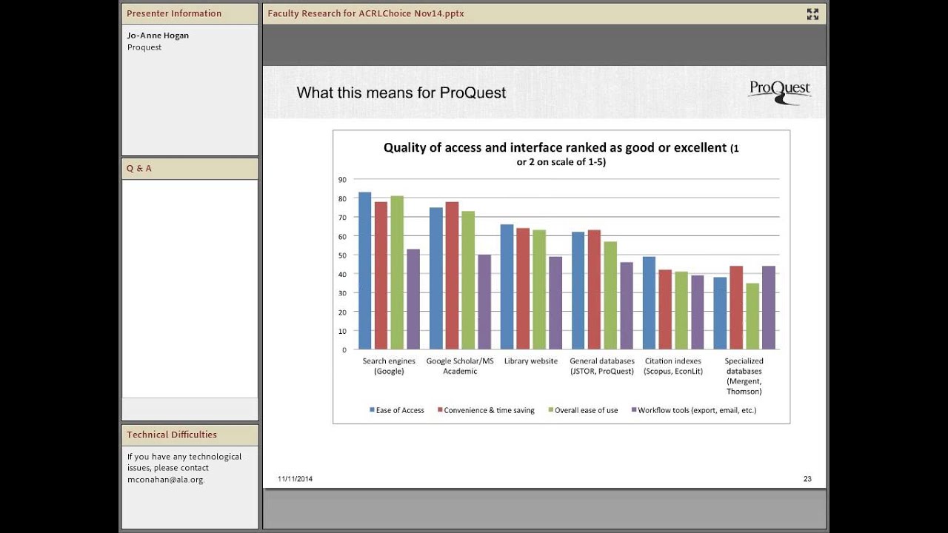
Task: Click the Library website axis label
Action: [x=531, y=361]
